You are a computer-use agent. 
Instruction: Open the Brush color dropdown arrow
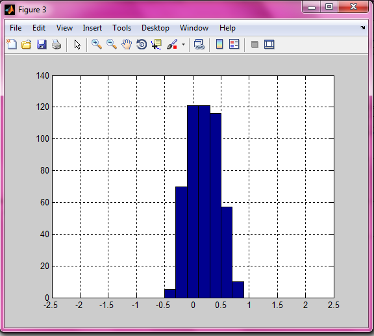(183, 44)
